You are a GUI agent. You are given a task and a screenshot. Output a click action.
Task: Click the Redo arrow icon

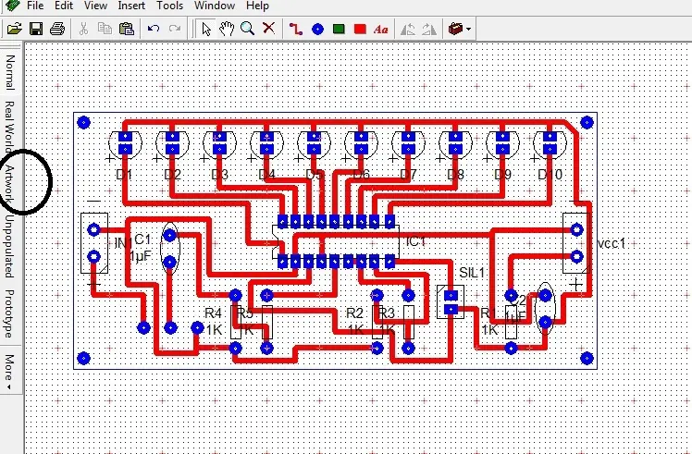click(x=175, y=29)
